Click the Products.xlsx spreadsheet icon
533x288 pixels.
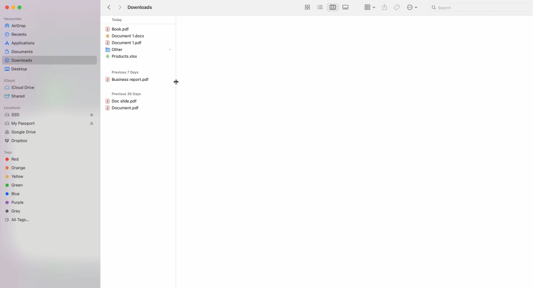[x=107, y=56]
